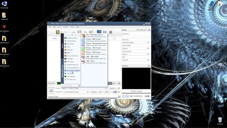The width and height of the screenshot is (227, 128).
Task: Click the Pause toolbar button
Action: pos(105,32)
